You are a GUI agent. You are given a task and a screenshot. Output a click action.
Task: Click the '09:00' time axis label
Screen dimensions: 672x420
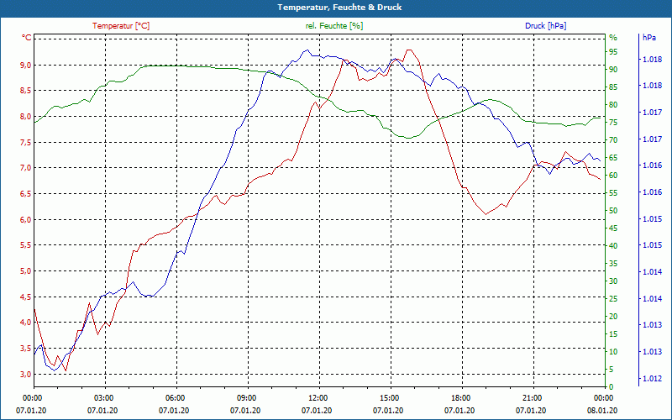[x=248, y=397]
